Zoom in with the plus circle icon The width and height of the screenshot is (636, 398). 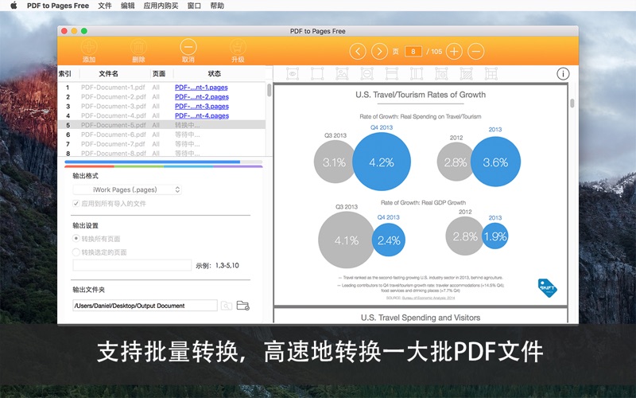click(x=454, y=52)
